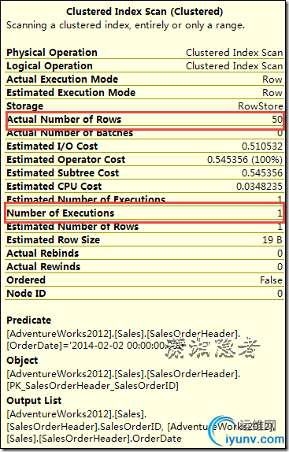Click the output column '[Sales].[SalesOrderHeader].OrderDate'
The width and height of the screenshot is (289, 452).
pyautogui.click(x=94, y=439)
